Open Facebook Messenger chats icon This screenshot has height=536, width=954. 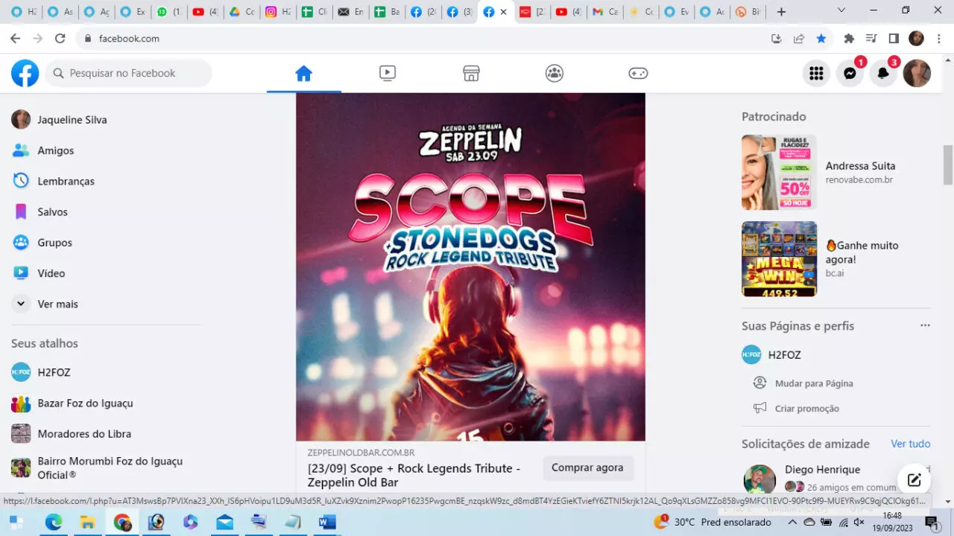(x=850, y=73)
